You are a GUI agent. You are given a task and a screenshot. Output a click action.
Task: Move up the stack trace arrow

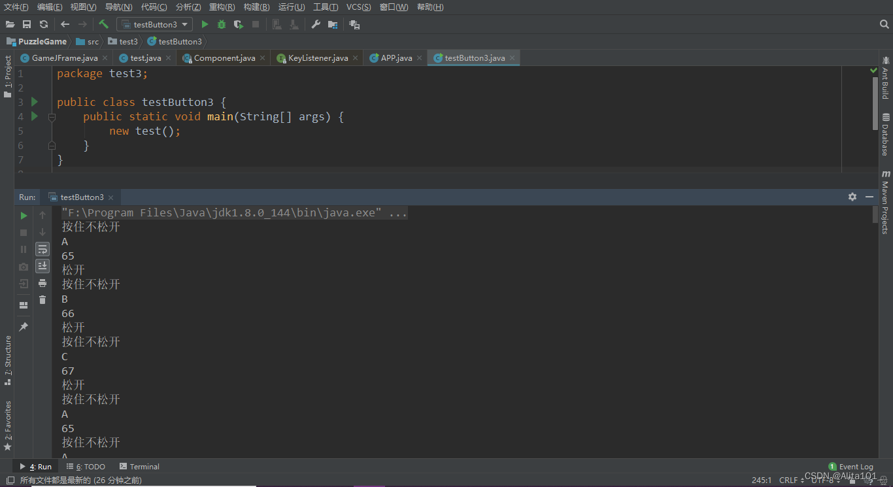coord(42,215)
